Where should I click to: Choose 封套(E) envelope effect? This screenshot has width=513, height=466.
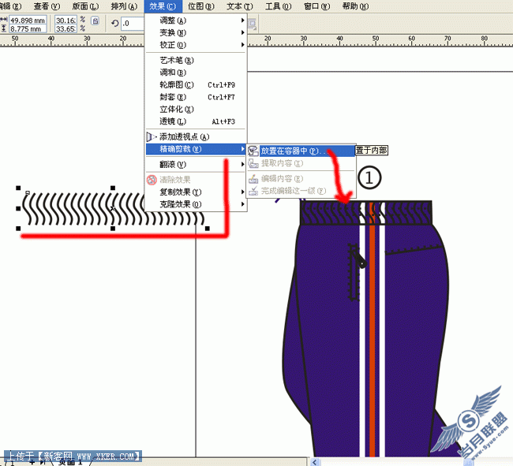[x=196, y=97]
